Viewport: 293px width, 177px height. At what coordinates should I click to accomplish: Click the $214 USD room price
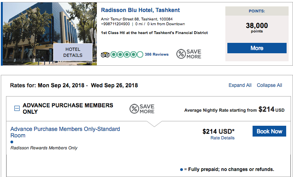[219, 131]
